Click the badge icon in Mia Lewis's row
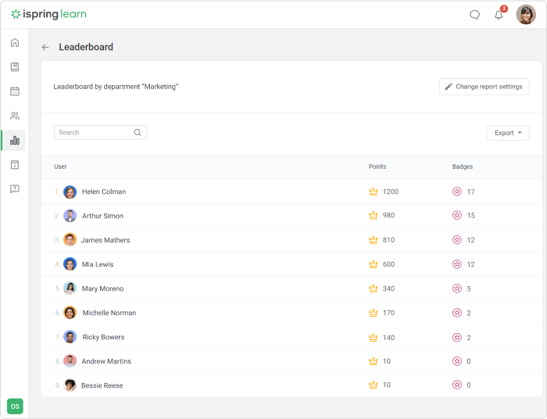The image size is (547, 419). click(x=457, y=264)
